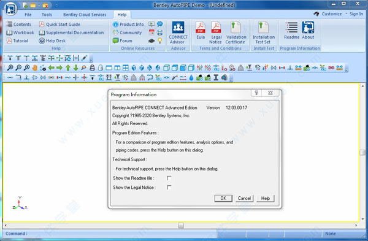The image size is (368, 241).
Task: Open the Community link
Action: 127,33
